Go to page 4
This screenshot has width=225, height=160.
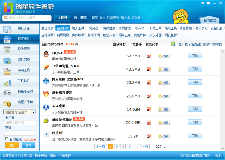[129, 147]
